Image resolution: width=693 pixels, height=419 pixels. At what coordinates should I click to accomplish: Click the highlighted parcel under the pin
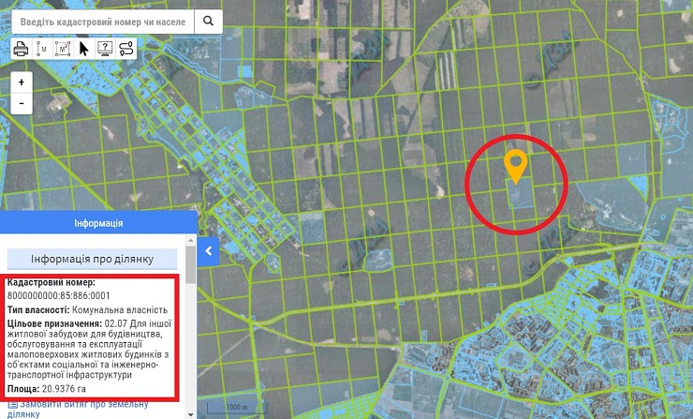519,191
